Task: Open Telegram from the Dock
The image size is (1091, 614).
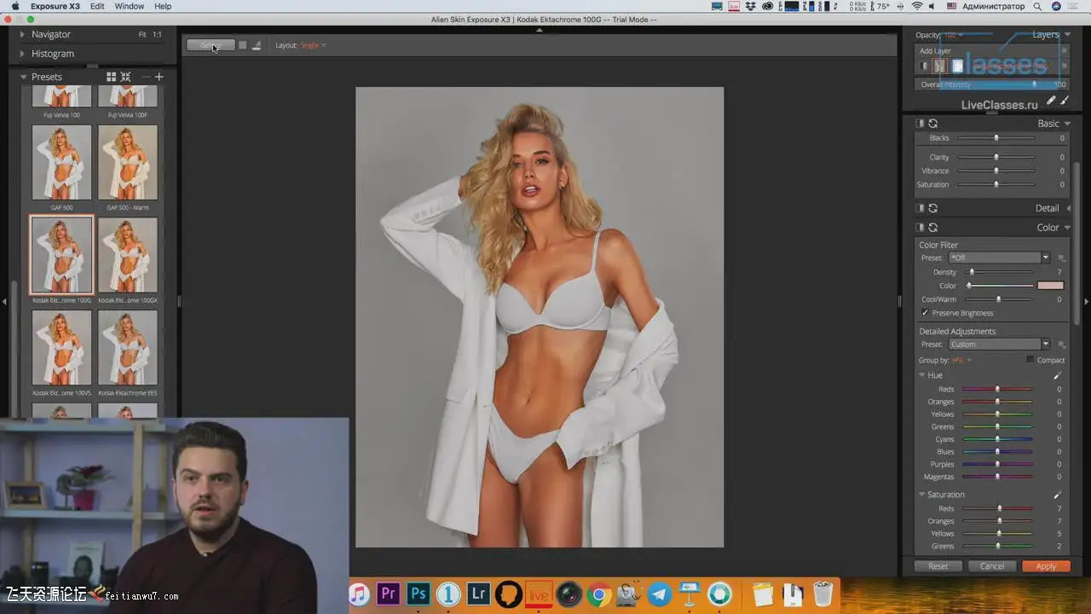Action: coord(659,594)
